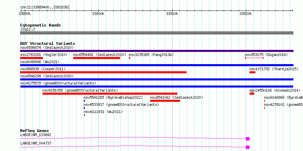Click the long red nsv588938 bar
This screenshot has width=303, height=151.
click(103, 72)
